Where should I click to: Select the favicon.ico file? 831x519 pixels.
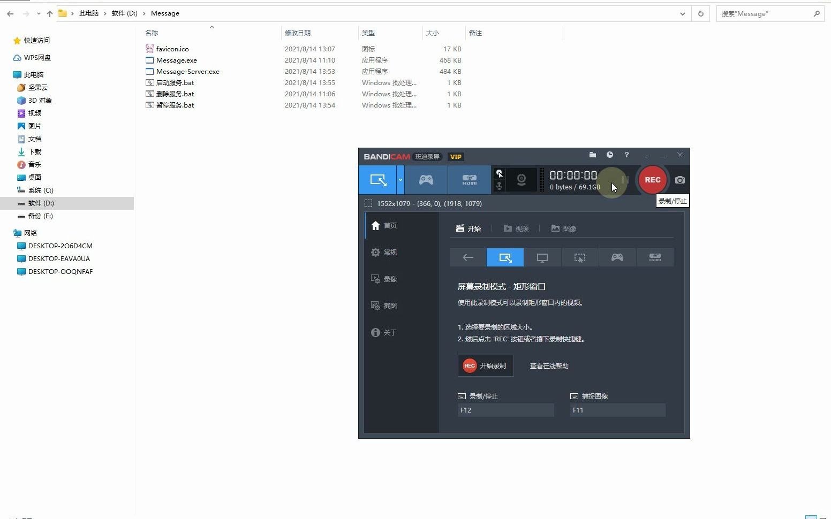tap(172, 49)
